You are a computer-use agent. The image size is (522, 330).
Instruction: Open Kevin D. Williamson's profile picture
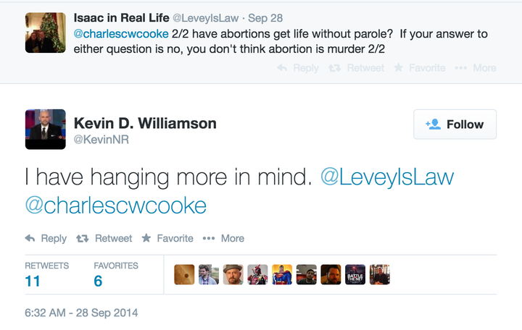pos(45,130)
